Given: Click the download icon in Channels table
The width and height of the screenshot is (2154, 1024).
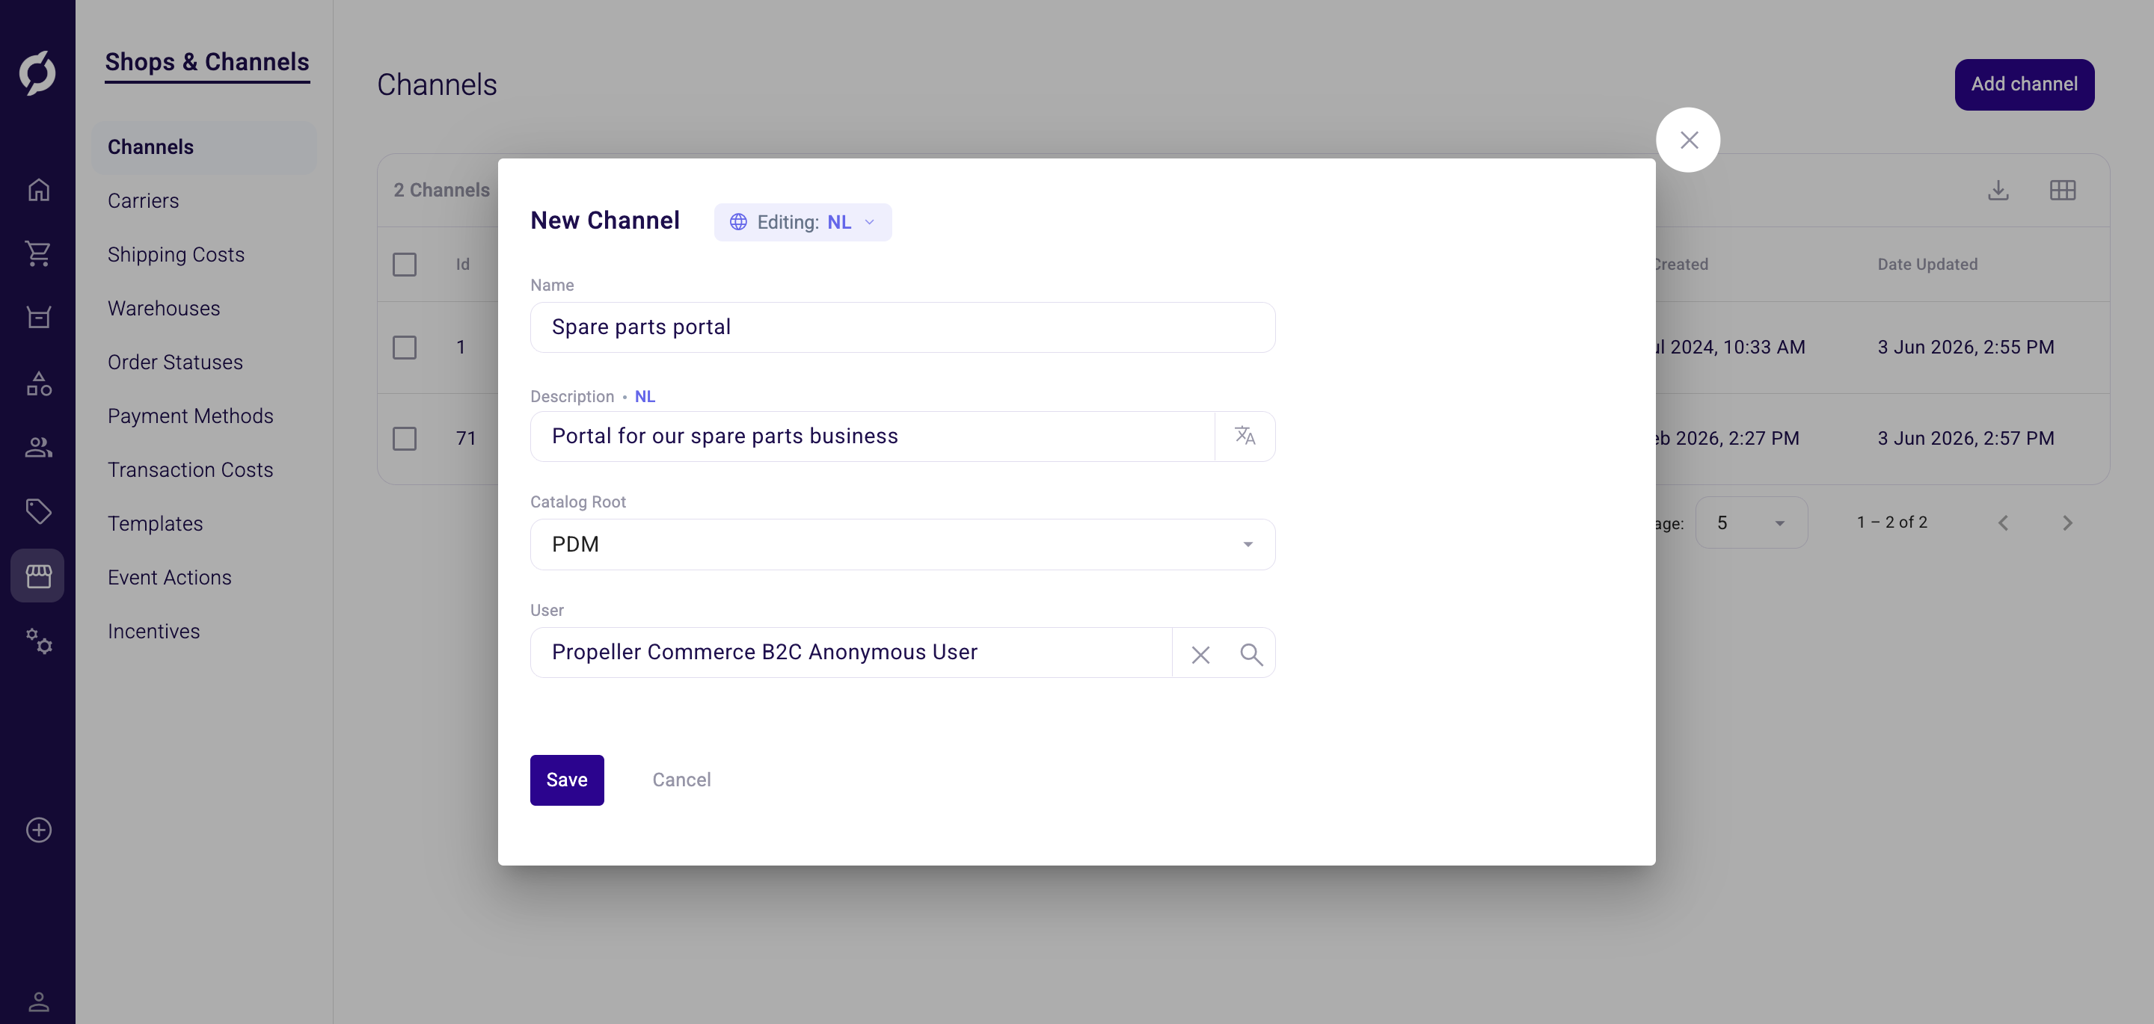Looking at the screenshot, I should pyautogui.click(x=1998, y=191).
